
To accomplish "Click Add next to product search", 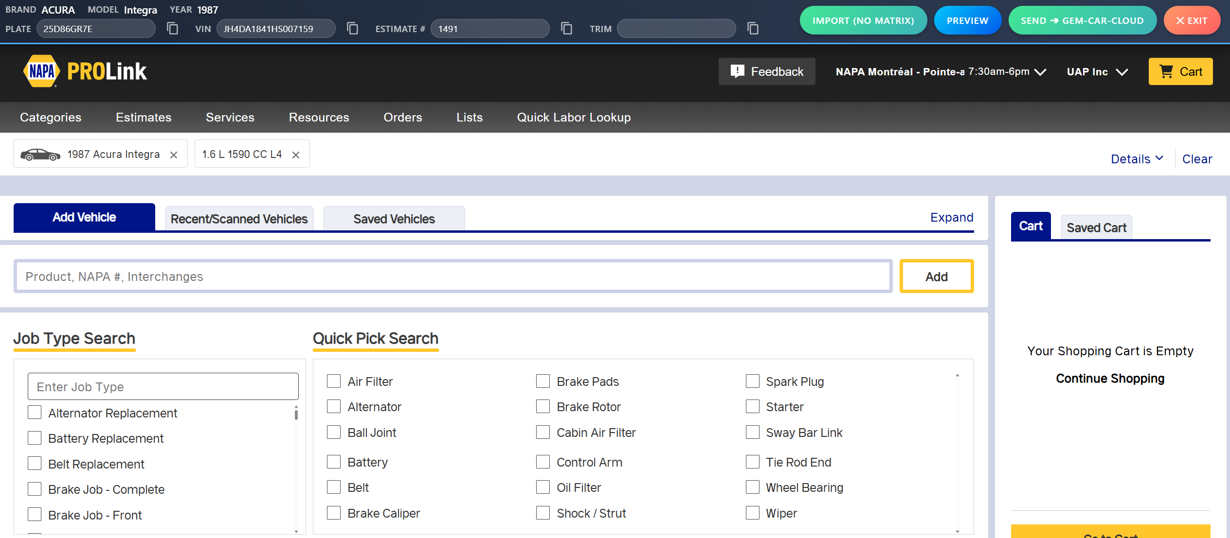I will (x=937, y=276).
